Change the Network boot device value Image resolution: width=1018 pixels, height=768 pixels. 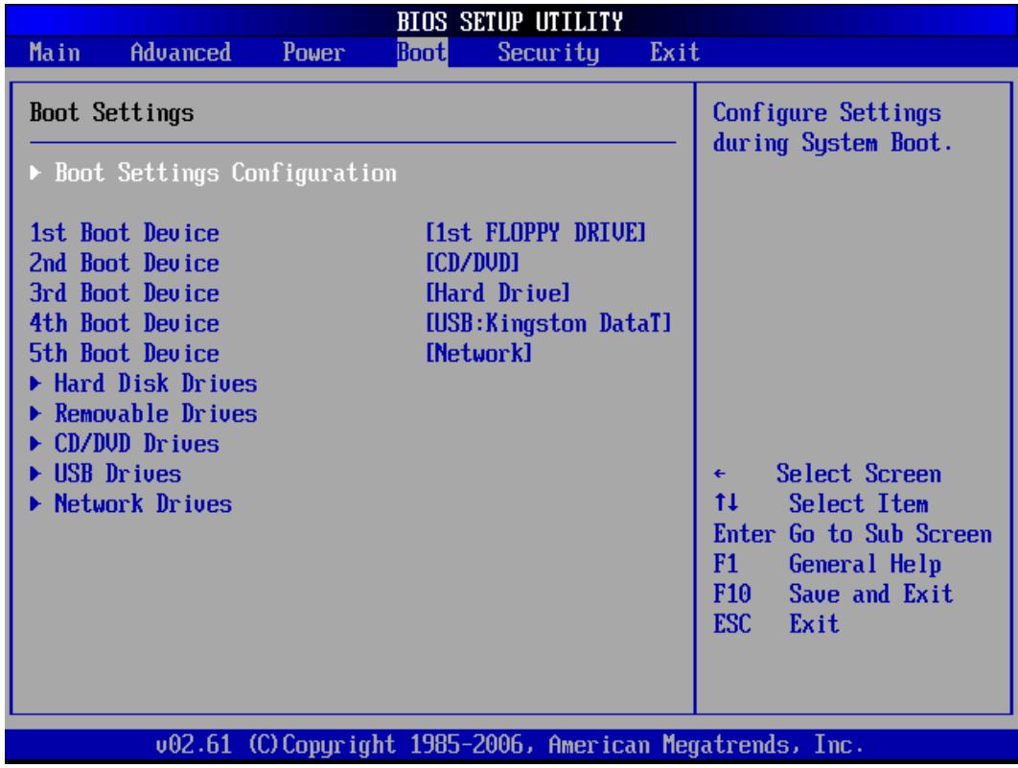(479, 353)
